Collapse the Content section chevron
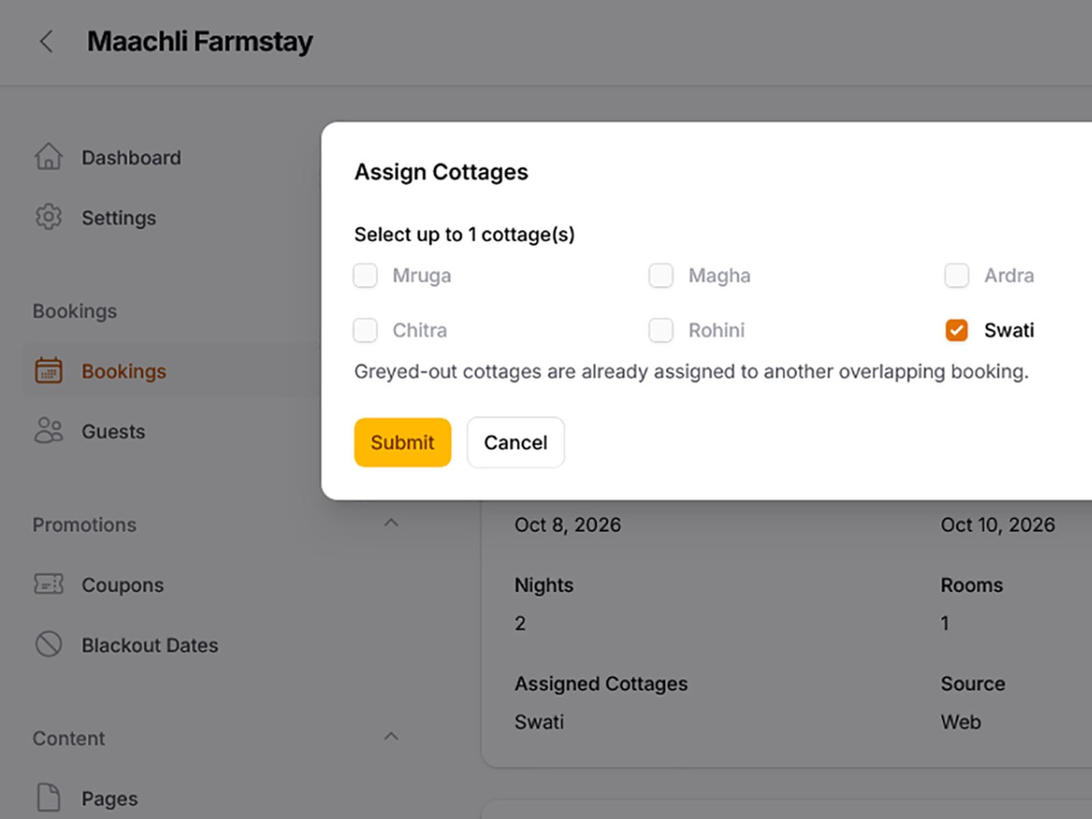 point(391,737)
